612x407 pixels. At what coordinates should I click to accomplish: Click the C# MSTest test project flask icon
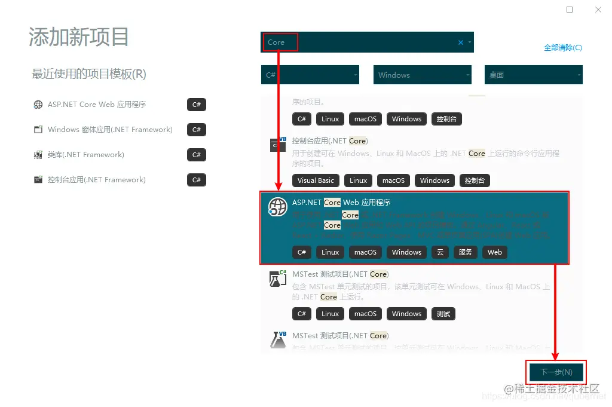[x=278, y=279]
